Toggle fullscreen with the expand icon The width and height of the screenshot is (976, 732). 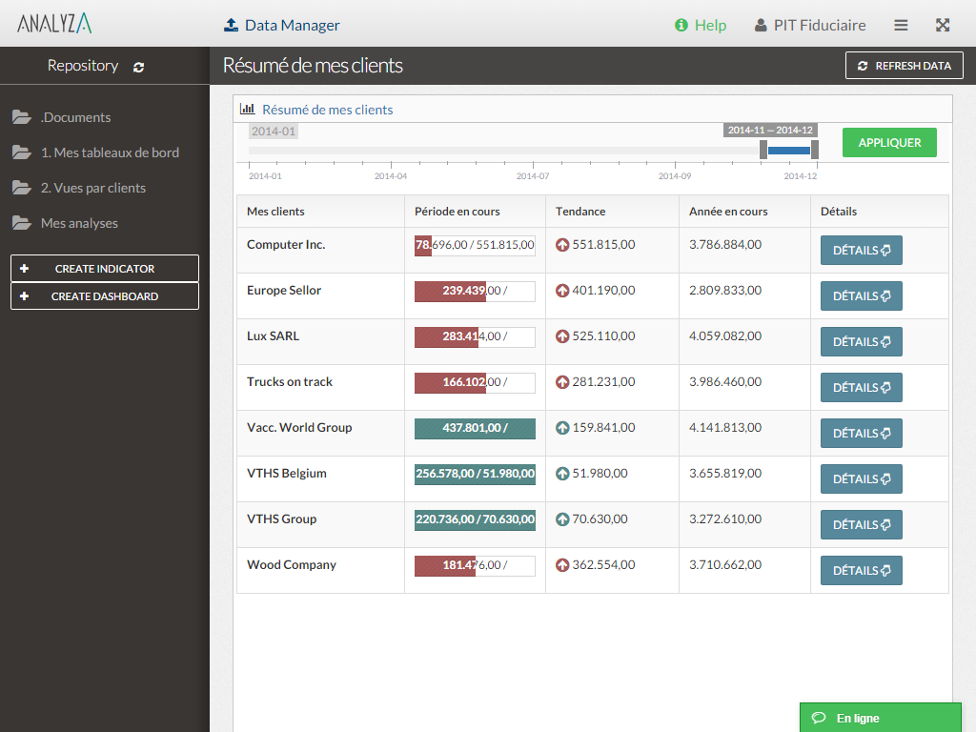[943, 26]
